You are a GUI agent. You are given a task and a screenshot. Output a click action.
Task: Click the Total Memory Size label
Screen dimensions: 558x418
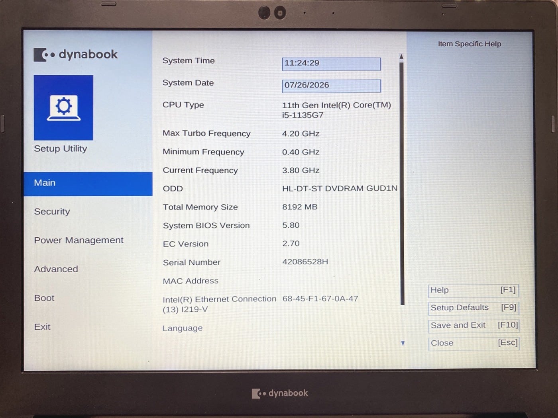click(x=200, y=207)
